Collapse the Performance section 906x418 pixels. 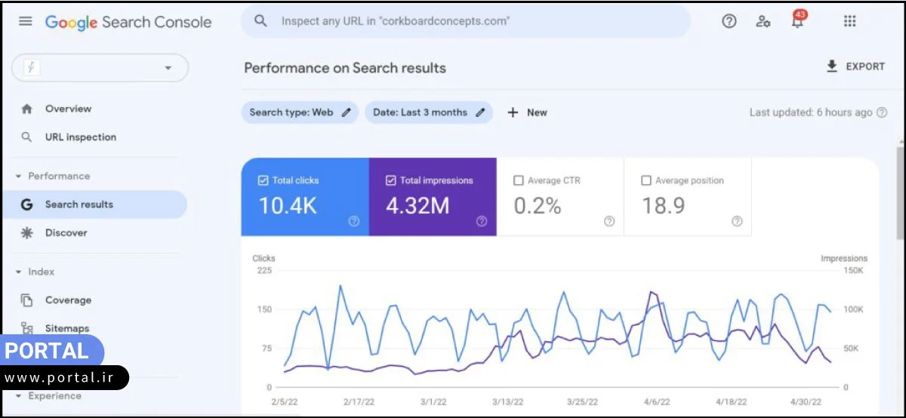click(18, 177)
